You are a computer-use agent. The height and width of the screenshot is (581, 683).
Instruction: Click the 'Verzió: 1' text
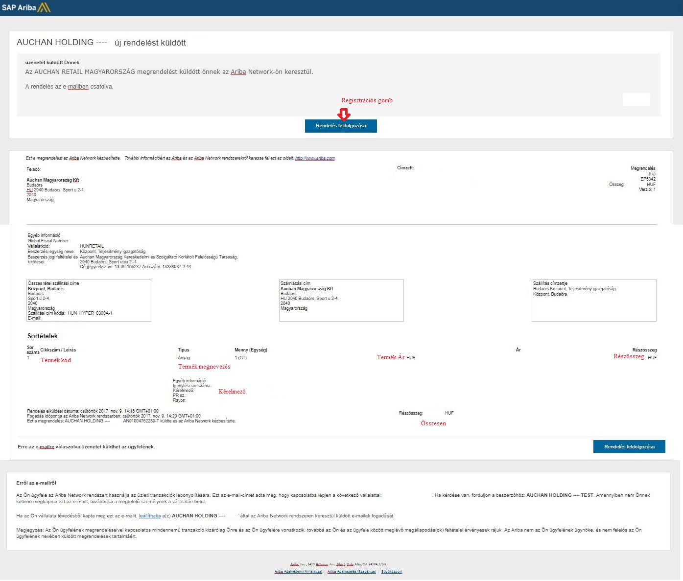pyautogui.click(x=647, y=189)
